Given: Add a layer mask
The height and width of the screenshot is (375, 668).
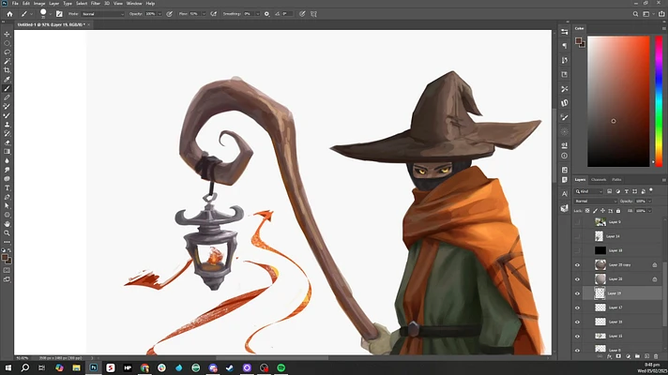Looking at the screenshot, I should click(618, 356).
